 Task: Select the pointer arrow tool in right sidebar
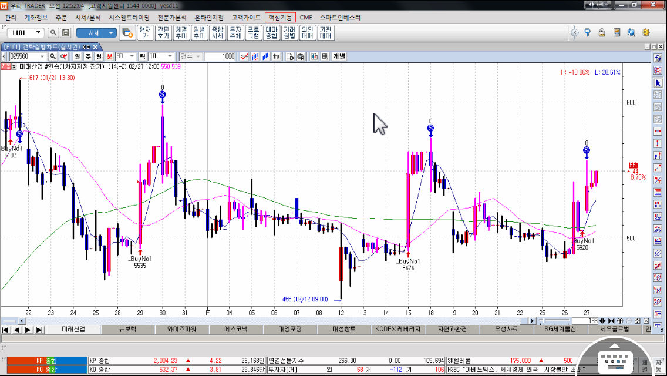coord(658,83)
